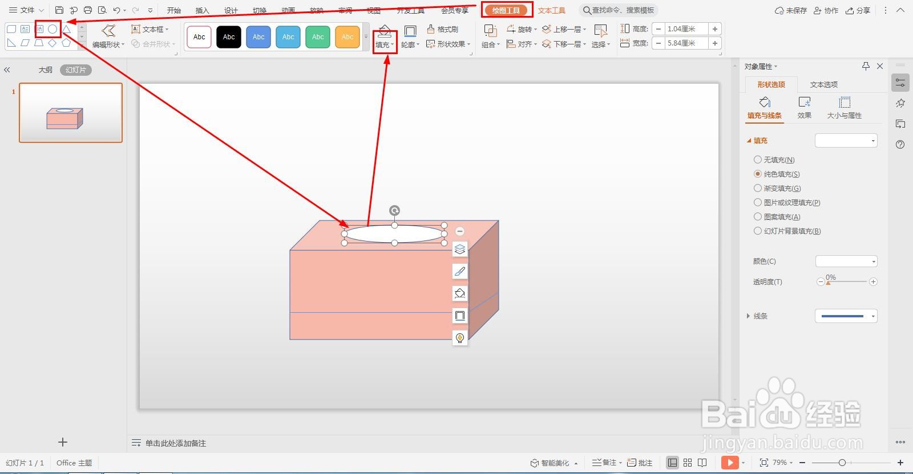Screen dimensions: 913x474
Task: Add a new slide with plus button
Action: [x=63, y=442]
